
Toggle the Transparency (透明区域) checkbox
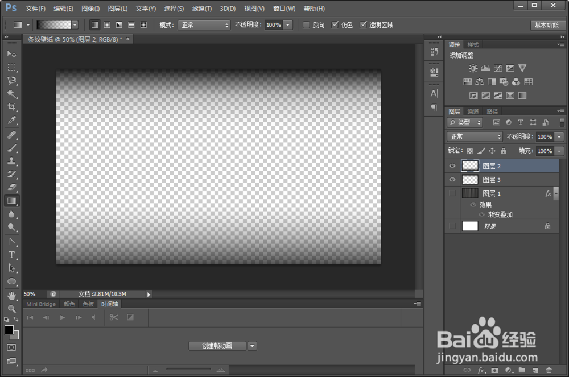coord(363,24)
